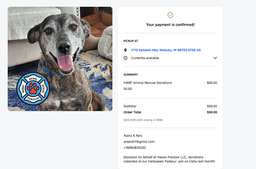Click the Alana K Reis customer name
256x169 pixels.
[133, 136]
